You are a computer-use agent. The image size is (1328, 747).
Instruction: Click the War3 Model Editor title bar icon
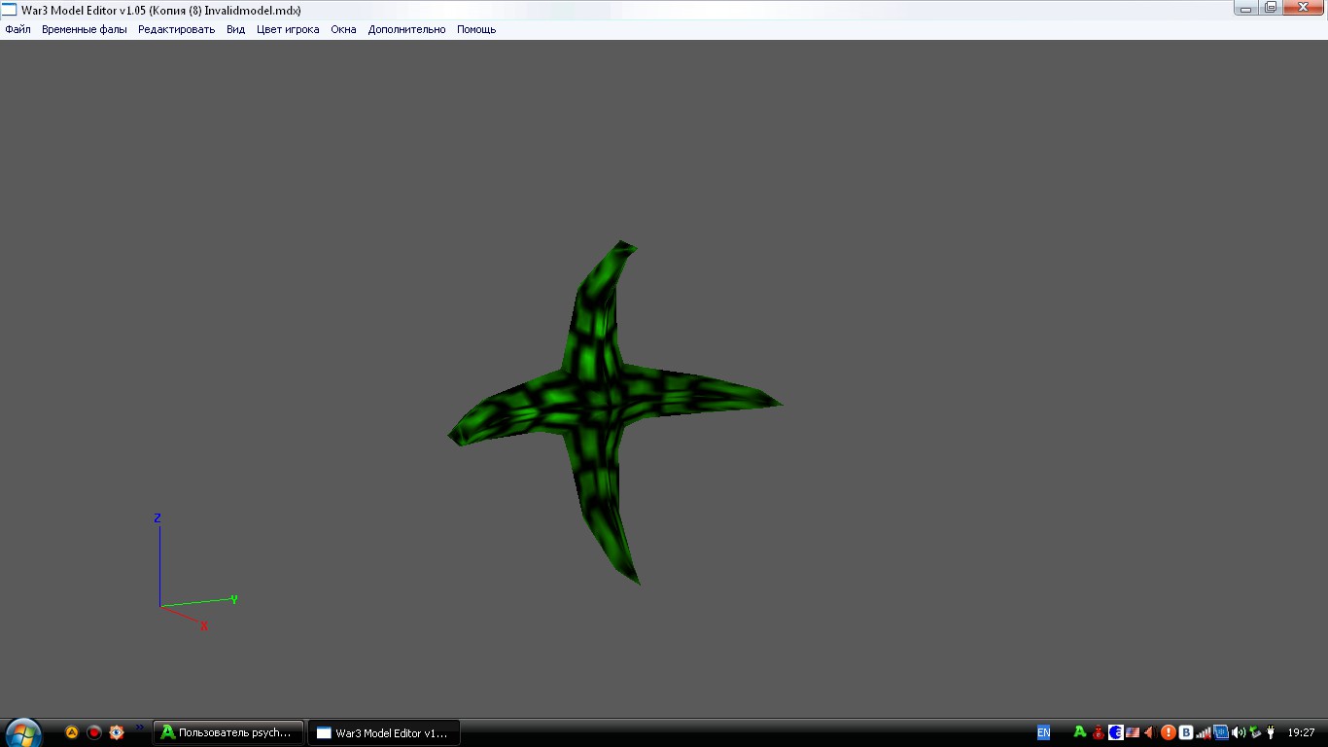9,10
